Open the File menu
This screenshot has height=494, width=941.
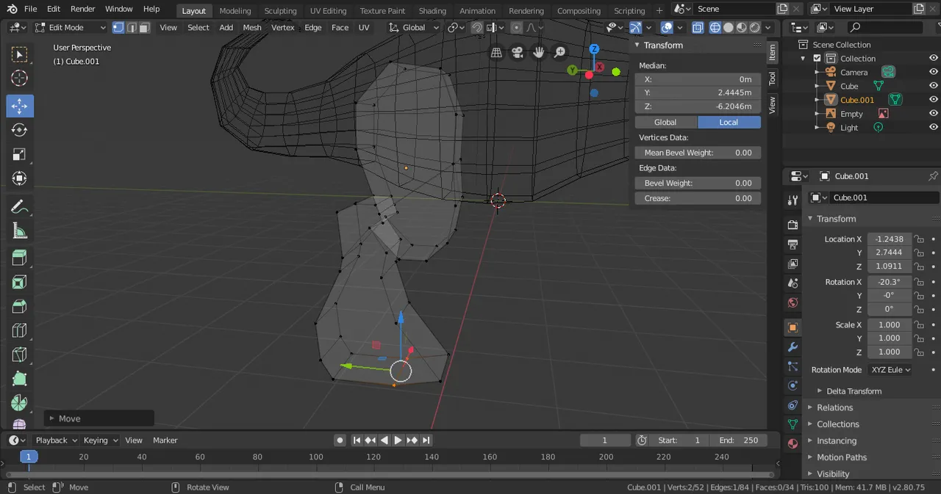(30, 9)
